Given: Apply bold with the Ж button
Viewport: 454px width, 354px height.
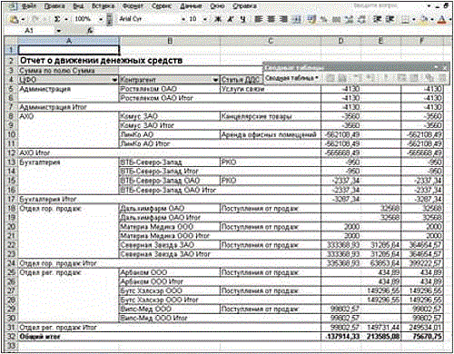Looking at the screenshot, I should (217, 19).
